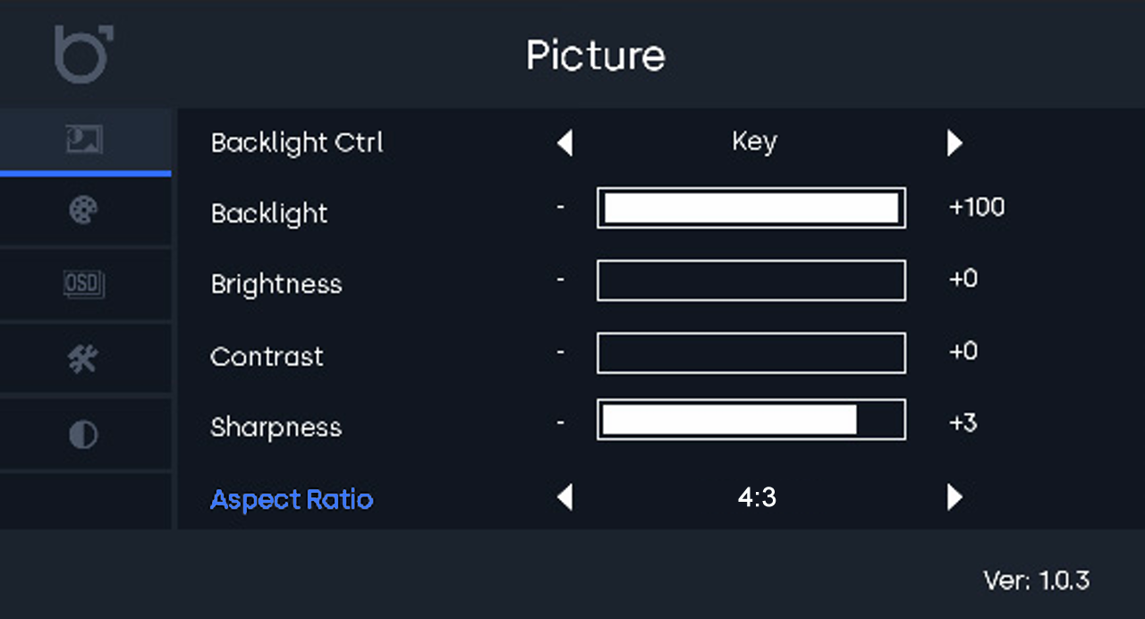This screenshot has width=1145, height=619.
Task: Click the Brightness label
Action: click(x=276, y=284)
